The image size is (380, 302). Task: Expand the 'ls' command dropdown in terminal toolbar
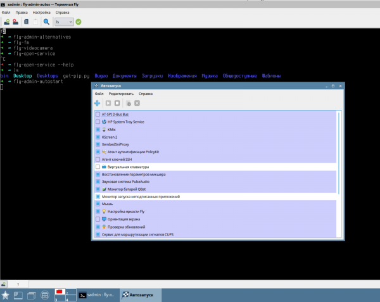70,22
